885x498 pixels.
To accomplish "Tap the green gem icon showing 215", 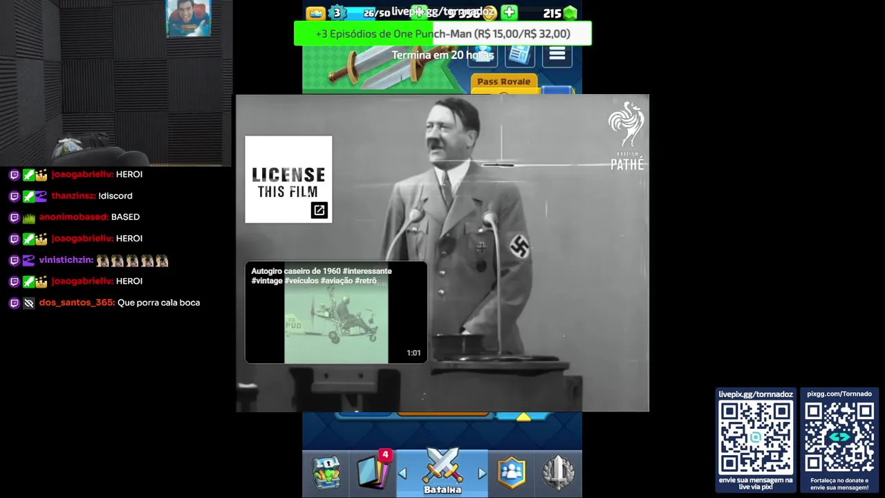I will pos(570,13).
